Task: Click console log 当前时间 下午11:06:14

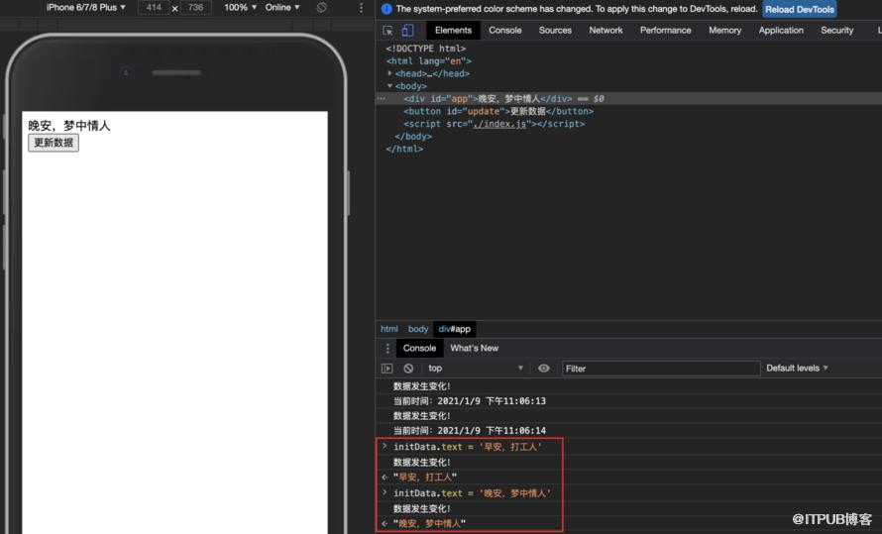Action: 469,431
